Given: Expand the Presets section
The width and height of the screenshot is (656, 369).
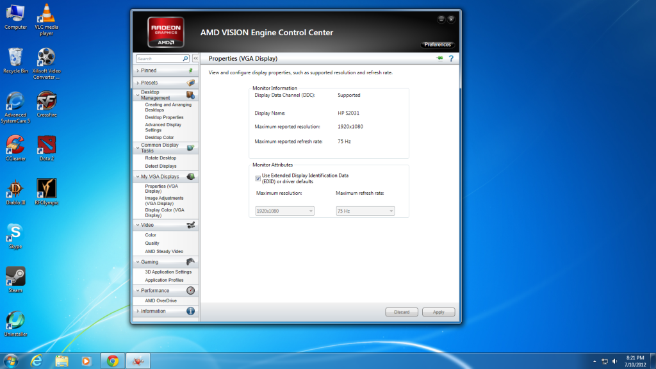Looking at the screenshot, I should [x=149, y=83].
